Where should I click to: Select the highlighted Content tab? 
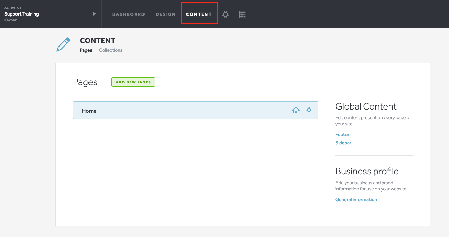[199, 14]
